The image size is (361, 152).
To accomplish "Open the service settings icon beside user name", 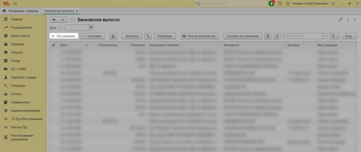I will tap(333, 3).
